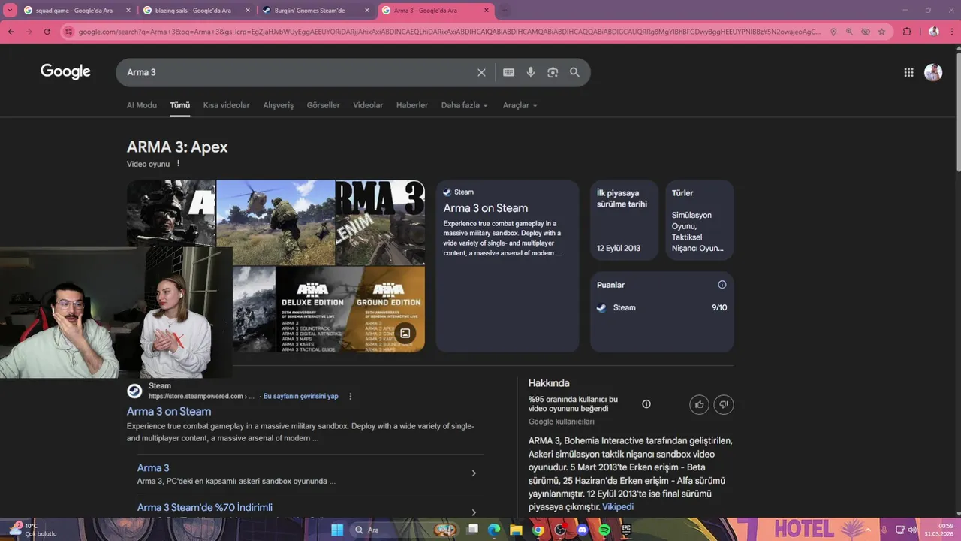Switch to the AI Modu tab

coord(142,105)
